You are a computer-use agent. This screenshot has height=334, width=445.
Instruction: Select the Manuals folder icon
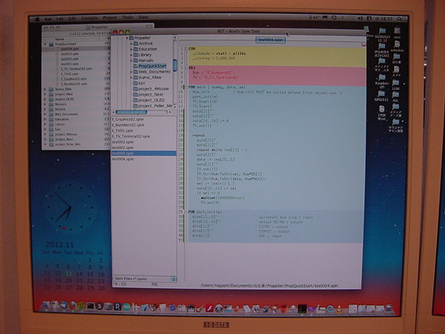point(134,60)
